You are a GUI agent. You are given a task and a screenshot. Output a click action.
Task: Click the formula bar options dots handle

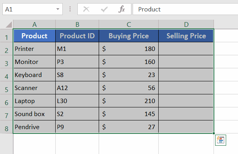click(x=70, y=9)
